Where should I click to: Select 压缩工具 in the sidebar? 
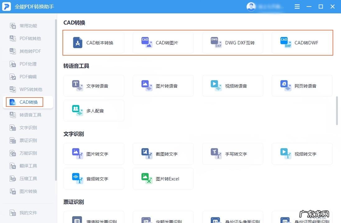click(x=28, y=178)
